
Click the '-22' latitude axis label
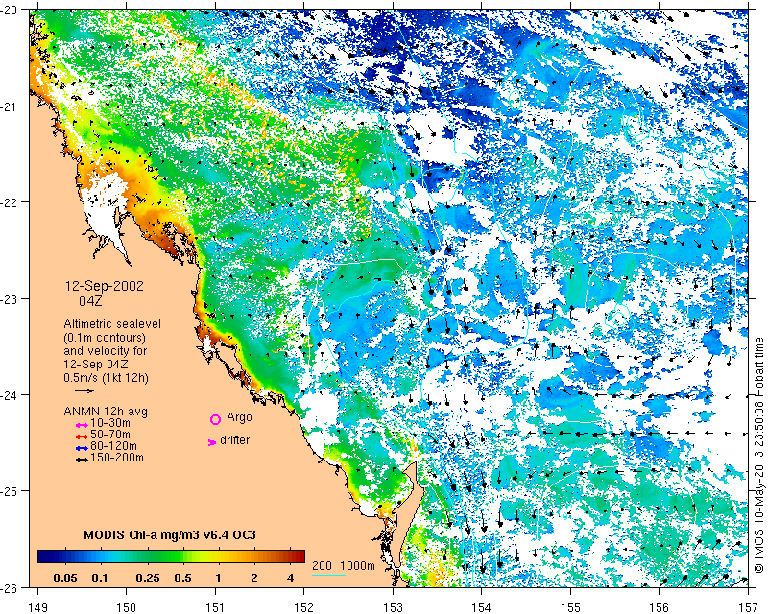click(x=10, y=202)
